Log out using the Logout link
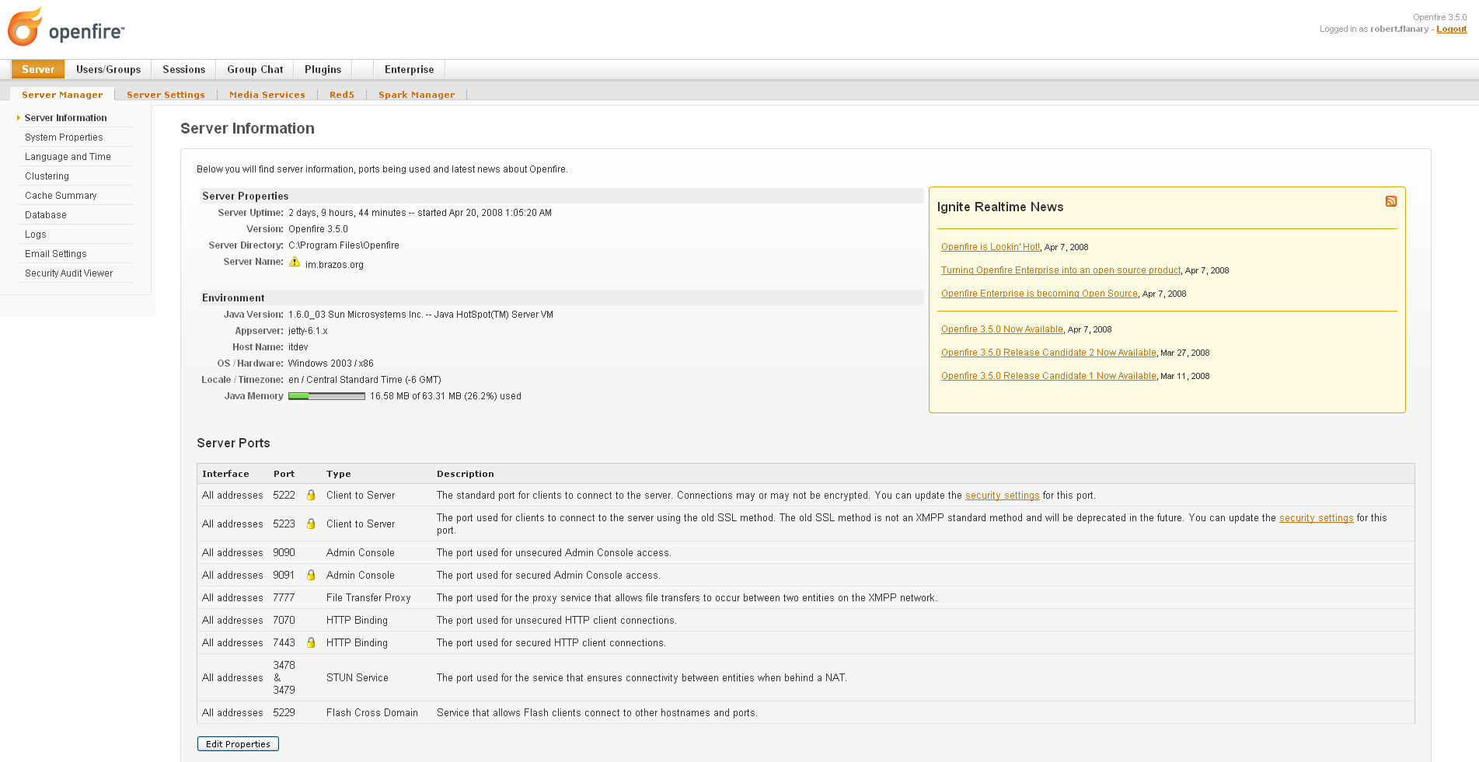This screenshot has width=1479, height=762. tap(1451, 29)
